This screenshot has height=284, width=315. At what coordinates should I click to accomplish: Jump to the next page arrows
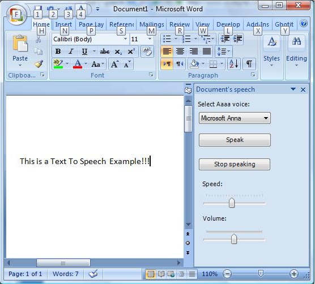coord(188,252)
